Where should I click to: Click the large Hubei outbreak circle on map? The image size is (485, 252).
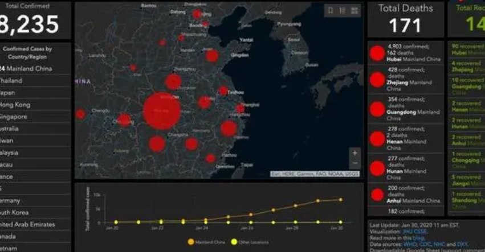[x=162, y=111]
